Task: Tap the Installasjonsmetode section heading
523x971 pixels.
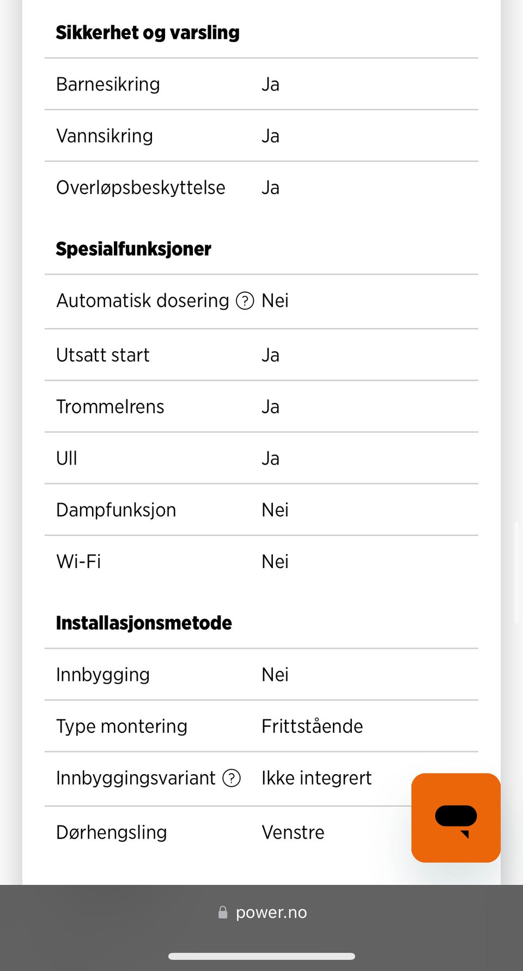Action: 144,623
